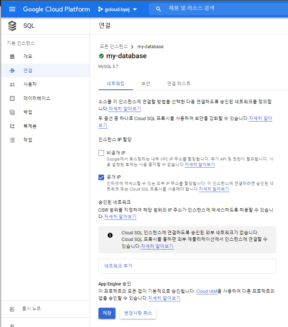Click the 기본 인스턴스 sidebar heading
Viewport: 288px width, 327px height.
(x=21, y=43)
